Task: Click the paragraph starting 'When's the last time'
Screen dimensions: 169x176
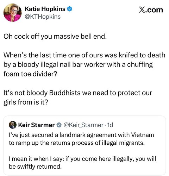Action: pos(84,64)
